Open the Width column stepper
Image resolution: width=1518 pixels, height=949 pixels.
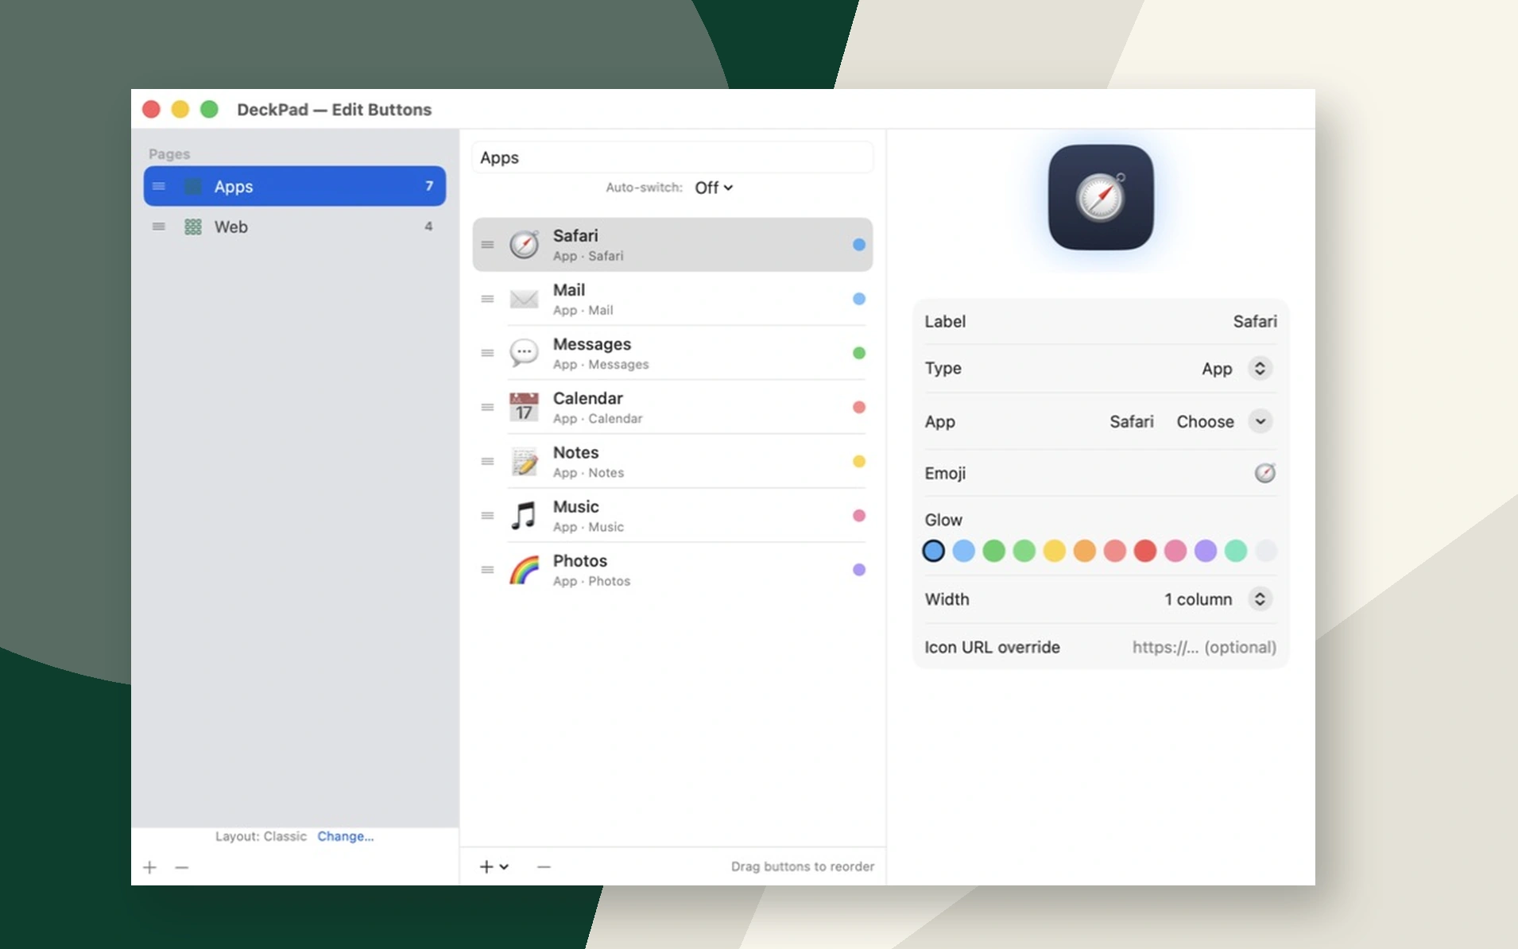pos(1260,598)
